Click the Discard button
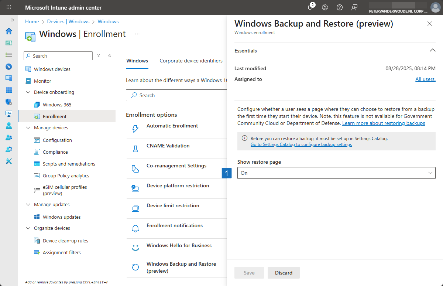The image size is (443, 286). pos(284,273)
